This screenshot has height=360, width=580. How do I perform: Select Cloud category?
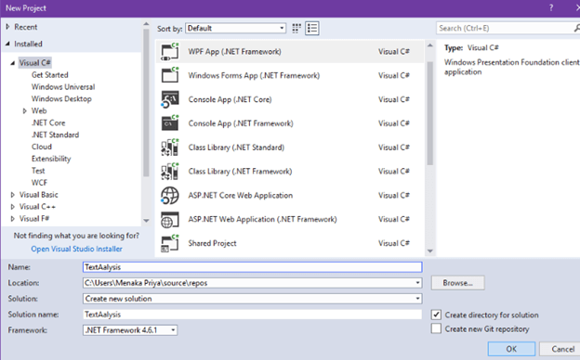pyautogui.click(x=42, y=147)
